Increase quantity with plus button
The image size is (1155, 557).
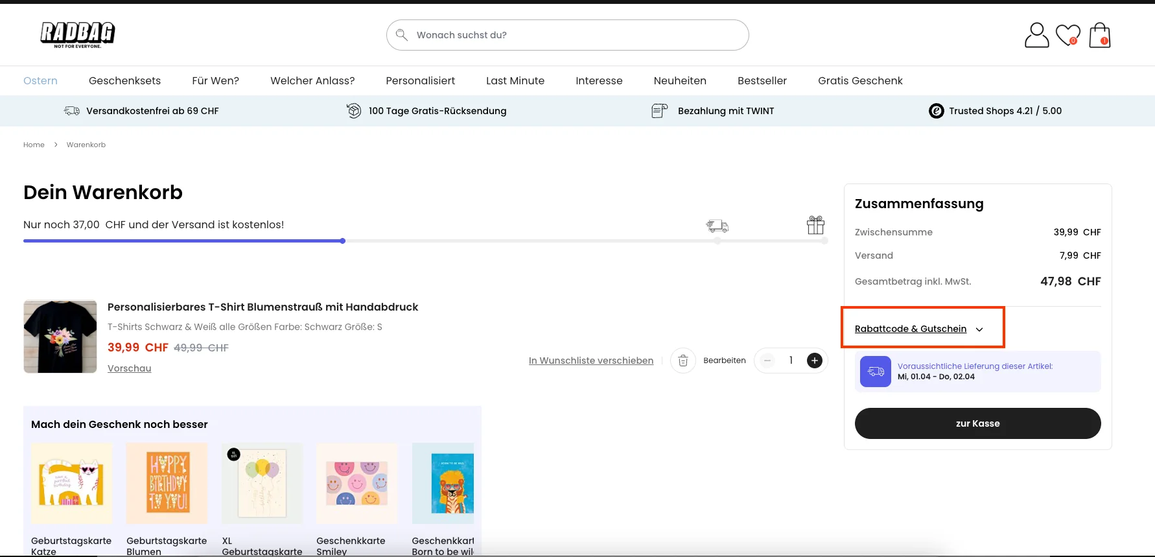coord(815,361)
